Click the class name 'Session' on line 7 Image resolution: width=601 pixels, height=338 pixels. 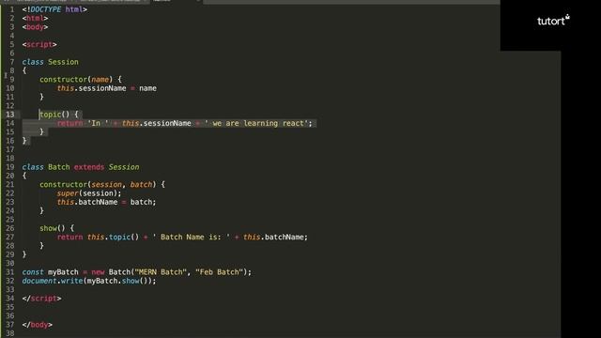(x=63, y=62)
